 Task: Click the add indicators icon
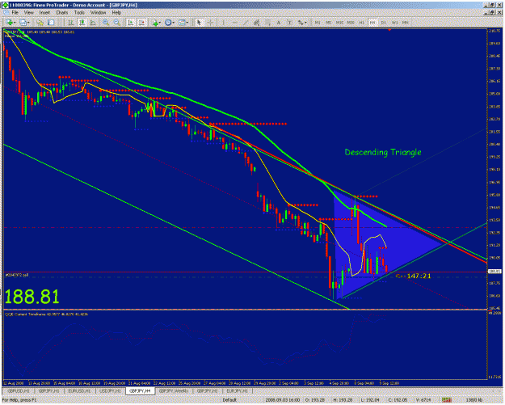(155, 23)
